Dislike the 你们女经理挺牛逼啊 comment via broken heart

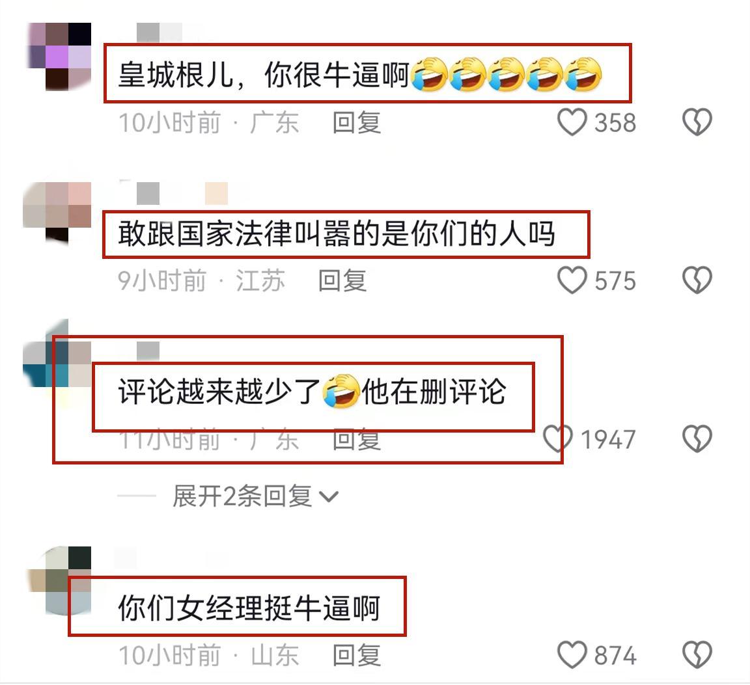coord(697,654)
